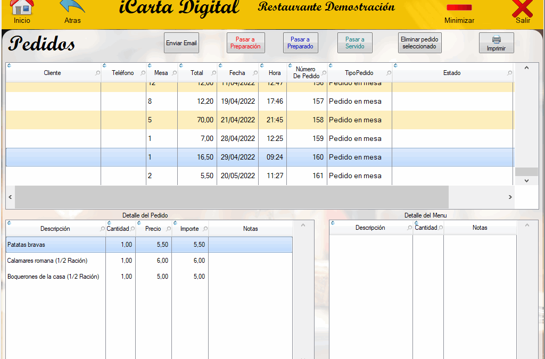This screenshot has height=359, width=545.
Task: Open filter arrow above Cliente column
Action: (9, 65)
